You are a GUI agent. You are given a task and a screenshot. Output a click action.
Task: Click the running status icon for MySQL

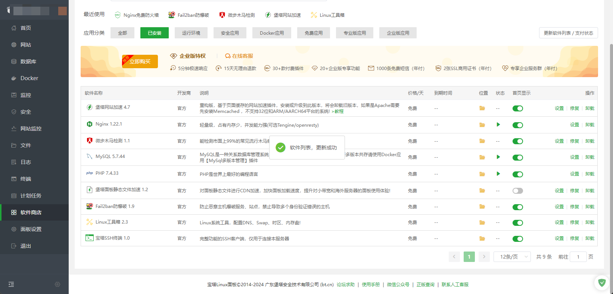(x=498, y=157)
